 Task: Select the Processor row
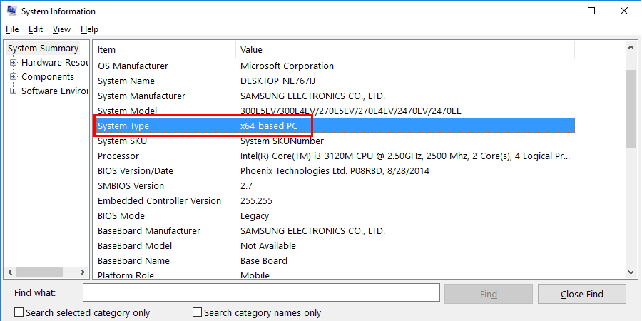334,156
